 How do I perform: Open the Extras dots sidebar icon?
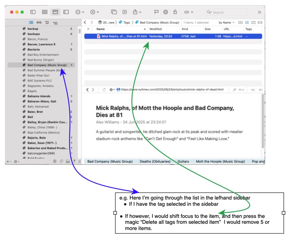coord(55,23)
